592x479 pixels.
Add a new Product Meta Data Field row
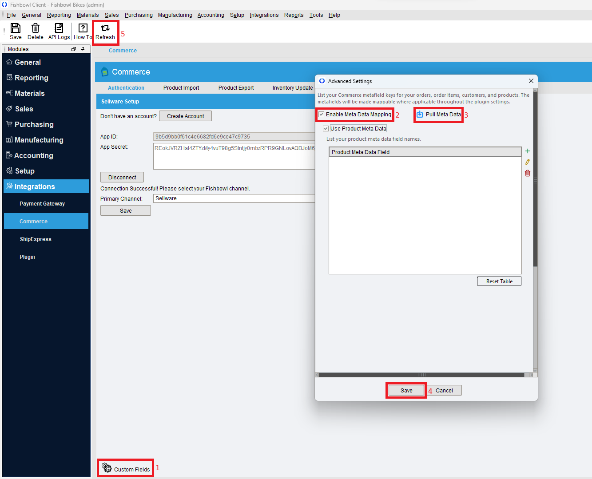[x=528, y=151]
